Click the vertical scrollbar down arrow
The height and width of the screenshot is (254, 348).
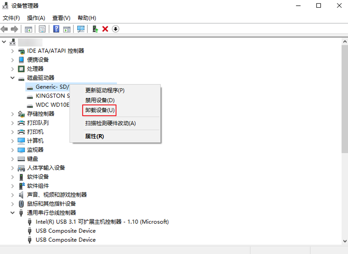coord(345,241)
